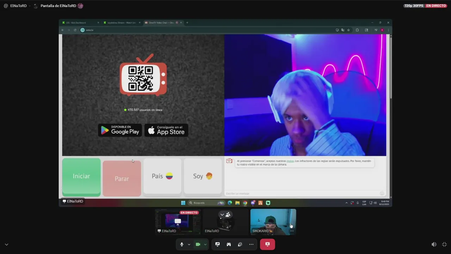Screen dimensions: 451x254
Task: Click Parar red button in streamed OmeTV
Action: tap(122, 179)
